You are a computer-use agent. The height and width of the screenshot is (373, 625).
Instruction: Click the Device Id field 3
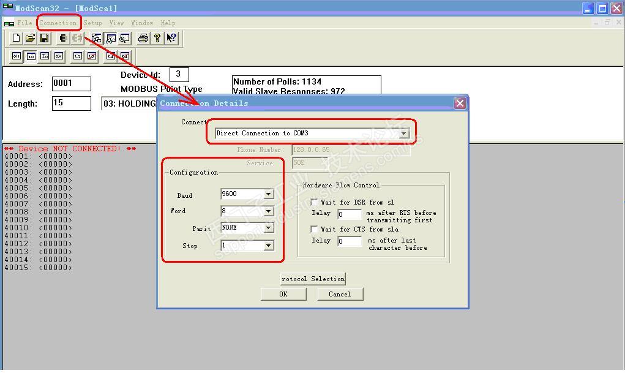pos(179,74)
